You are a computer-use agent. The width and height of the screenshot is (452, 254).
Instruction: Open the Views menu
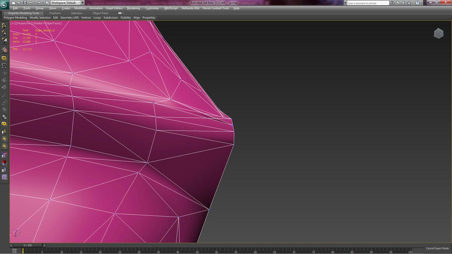point(53,8)
